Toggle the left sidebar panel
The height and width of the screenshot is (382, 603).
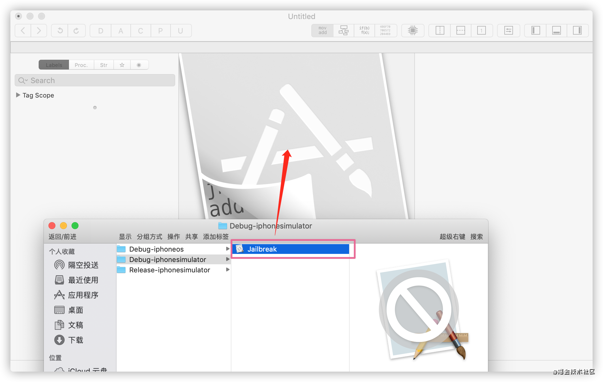coord(535,31)
